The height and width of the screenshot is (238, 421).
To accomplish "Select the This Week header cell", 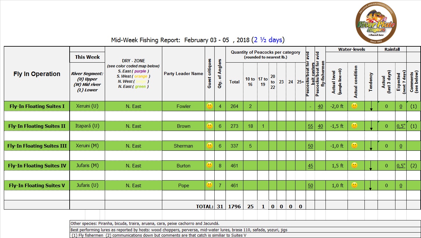I will 87,57.
